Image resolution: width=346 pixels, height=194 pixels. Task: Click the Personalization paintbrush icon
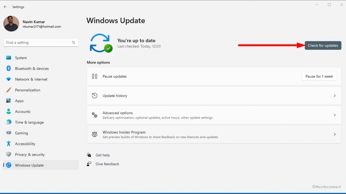[9, 90]
